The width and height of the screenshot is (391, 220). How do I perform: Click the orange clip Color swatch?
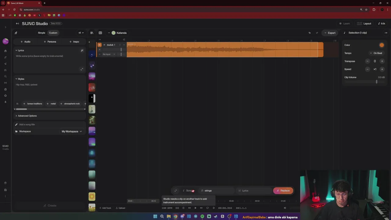382,45
